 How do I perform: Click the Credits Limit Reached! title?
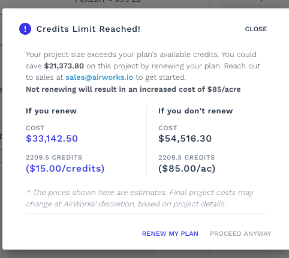tap(88, 29)
